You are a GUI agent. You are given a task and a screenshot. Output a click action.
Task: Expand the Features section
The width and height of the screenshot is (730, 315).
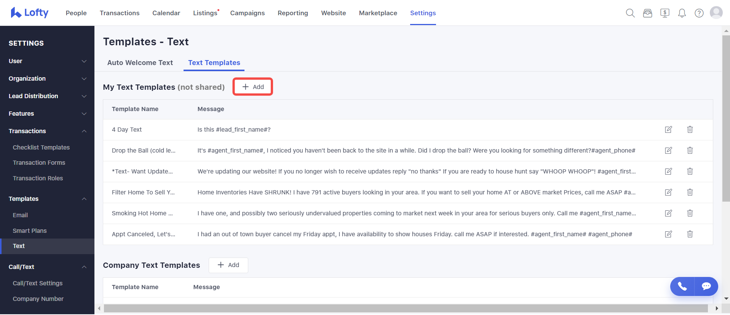(47, 113)
